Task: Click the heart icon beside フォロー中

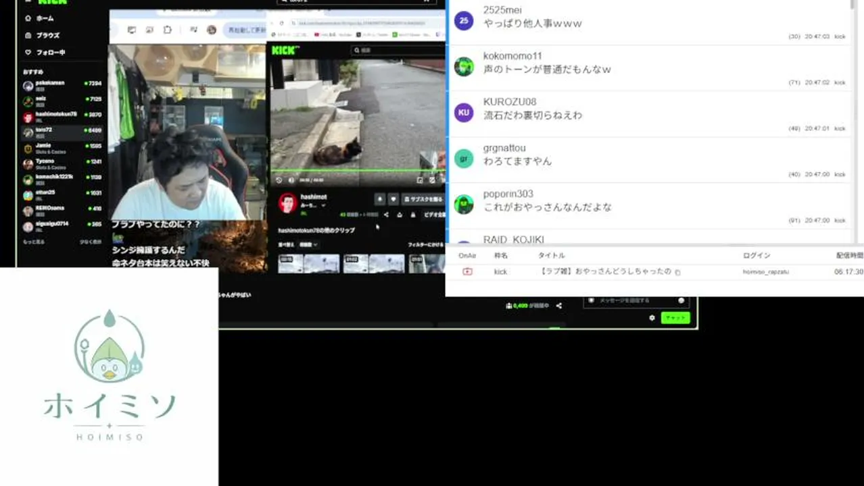Action: point(28,52)
